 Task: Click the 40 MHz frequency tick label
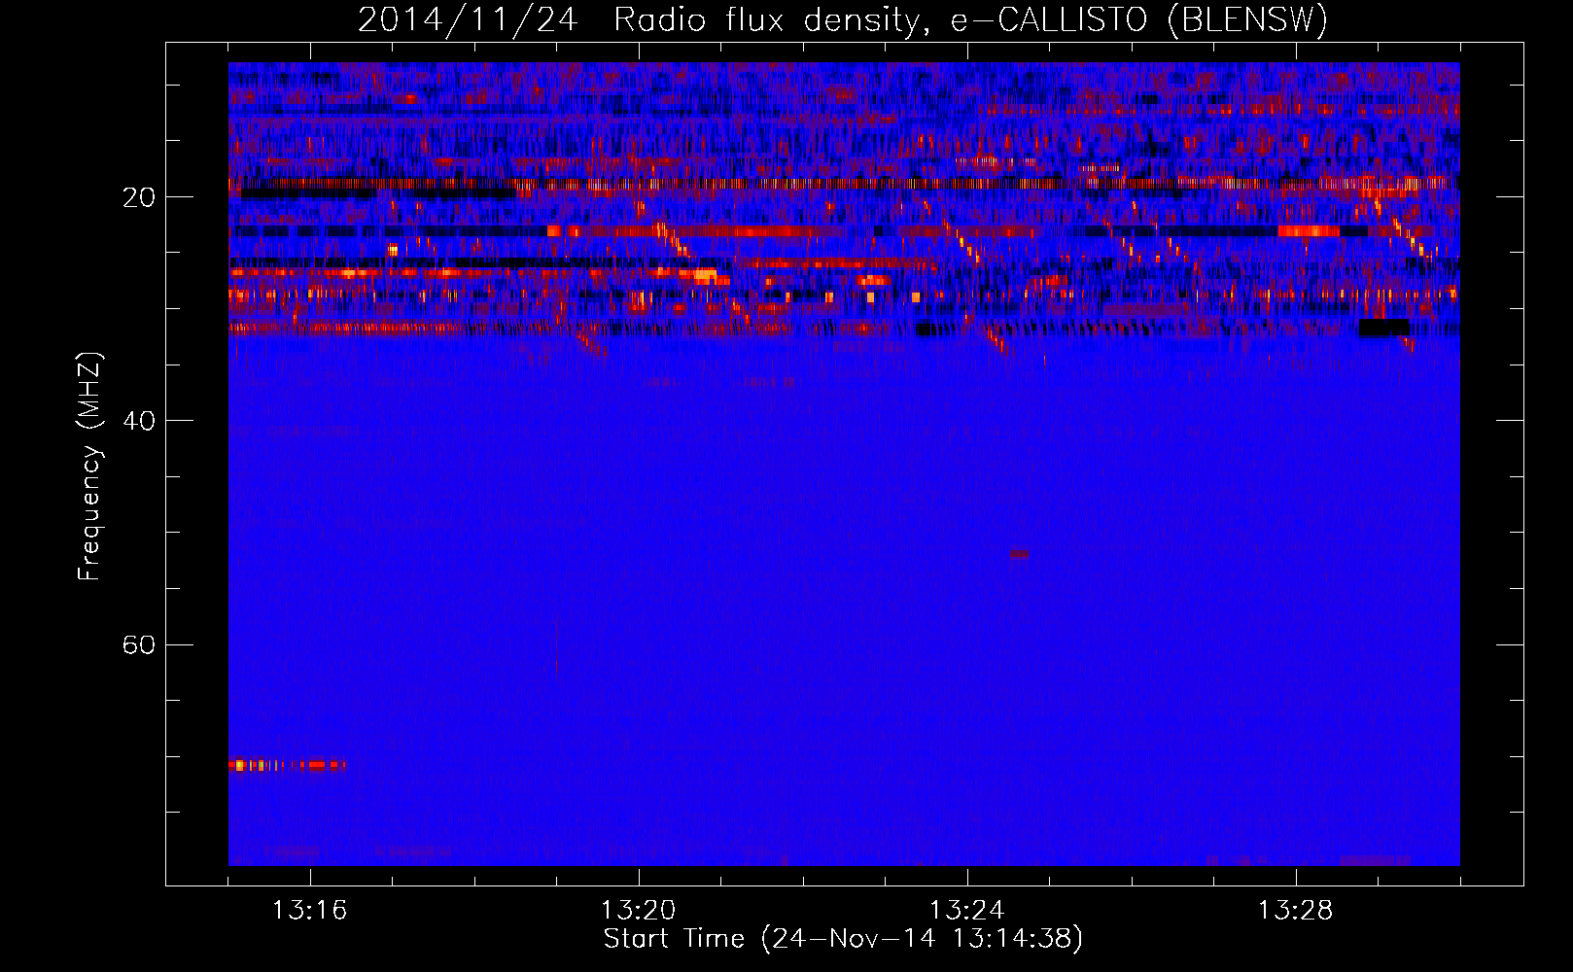(139, 421)
